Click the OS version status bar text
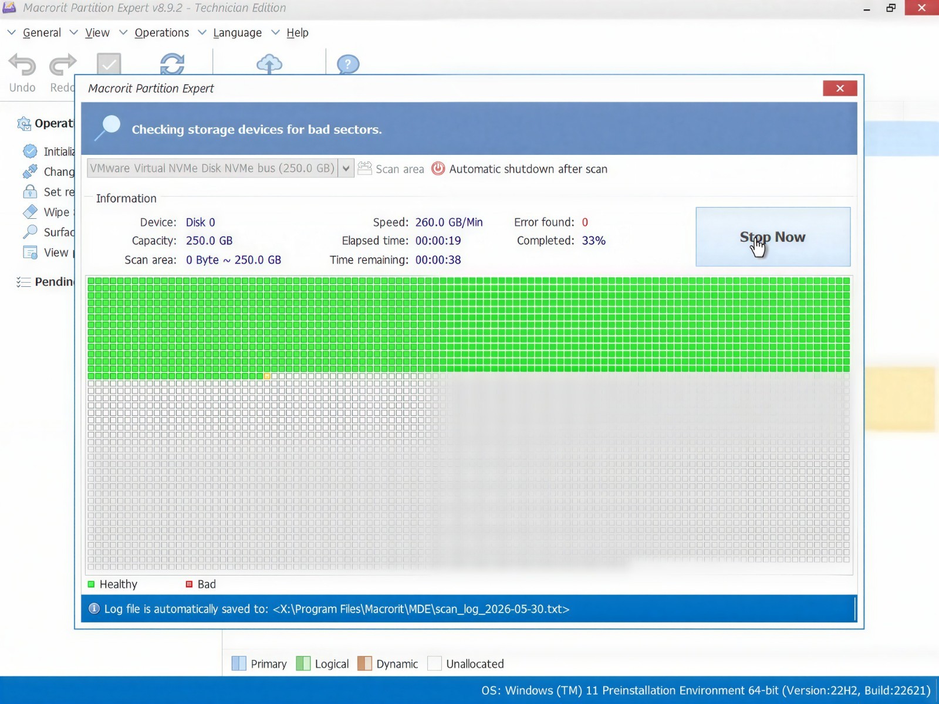 pyautogui.click(x=706, y=691)
